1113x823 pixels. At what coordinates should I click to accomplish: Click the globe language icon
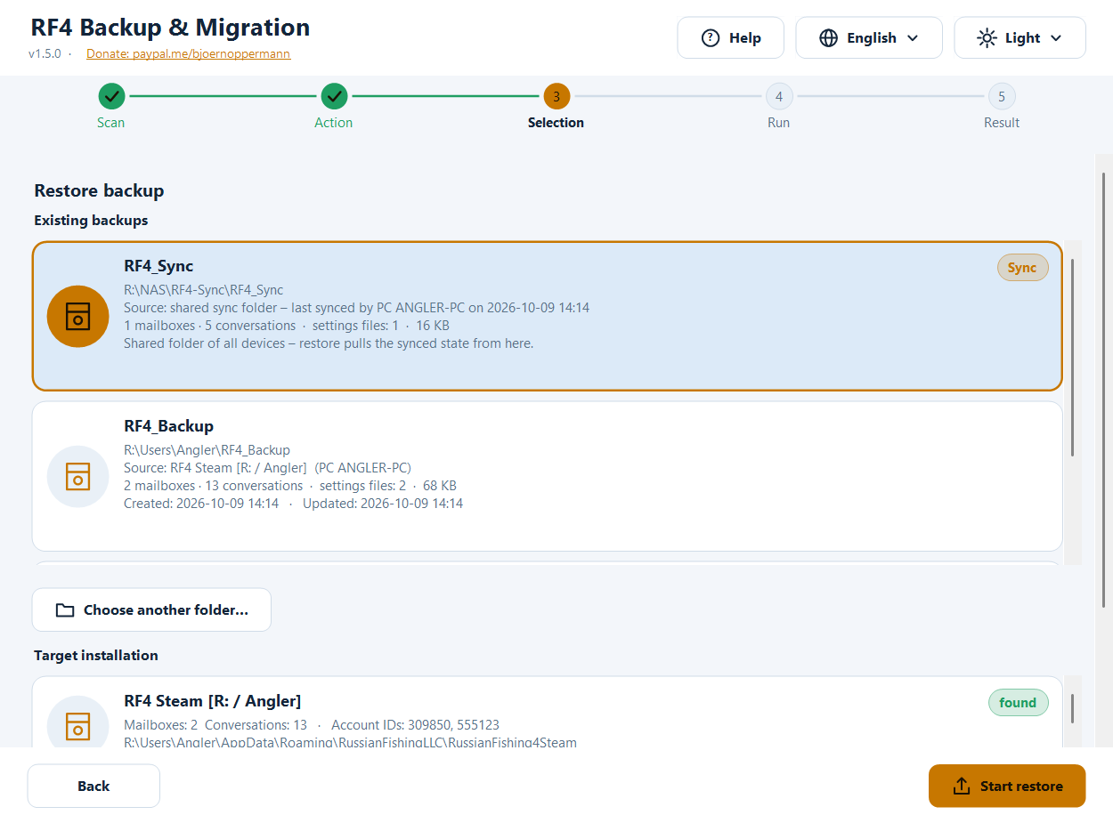pyautogui.click(x=829, y=38)
